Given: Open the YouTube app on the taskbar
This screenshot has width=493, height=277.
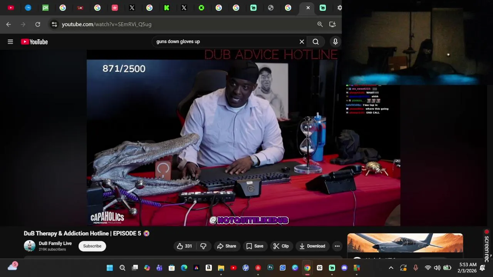Looking at the screenshot, I should pyautogui.click(x=233, y=268).
